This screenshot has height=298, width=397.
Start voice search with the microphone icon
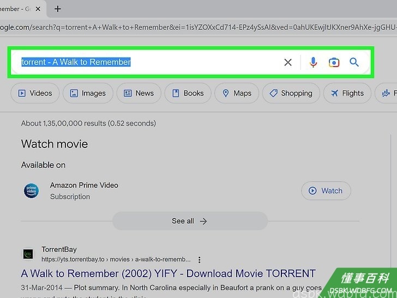[313, 62]
